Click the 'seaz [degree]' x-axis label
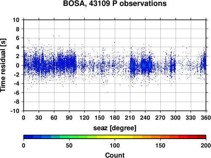This screenshot has width=211, height=158. point(115,128)
